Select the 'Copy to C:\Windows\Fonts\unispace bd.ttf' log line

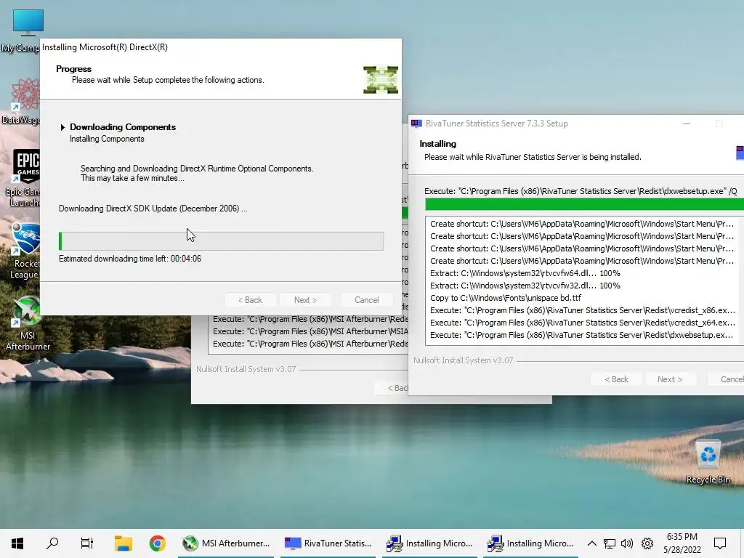click(506, 298)
